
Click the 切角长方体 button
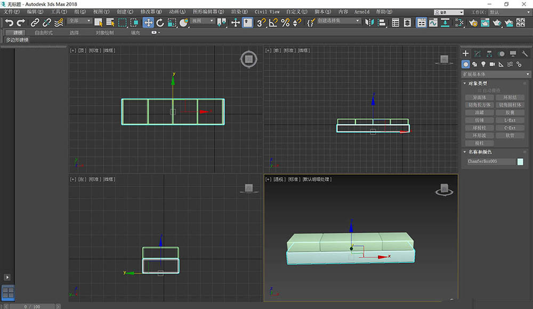[x=479, y=105]
